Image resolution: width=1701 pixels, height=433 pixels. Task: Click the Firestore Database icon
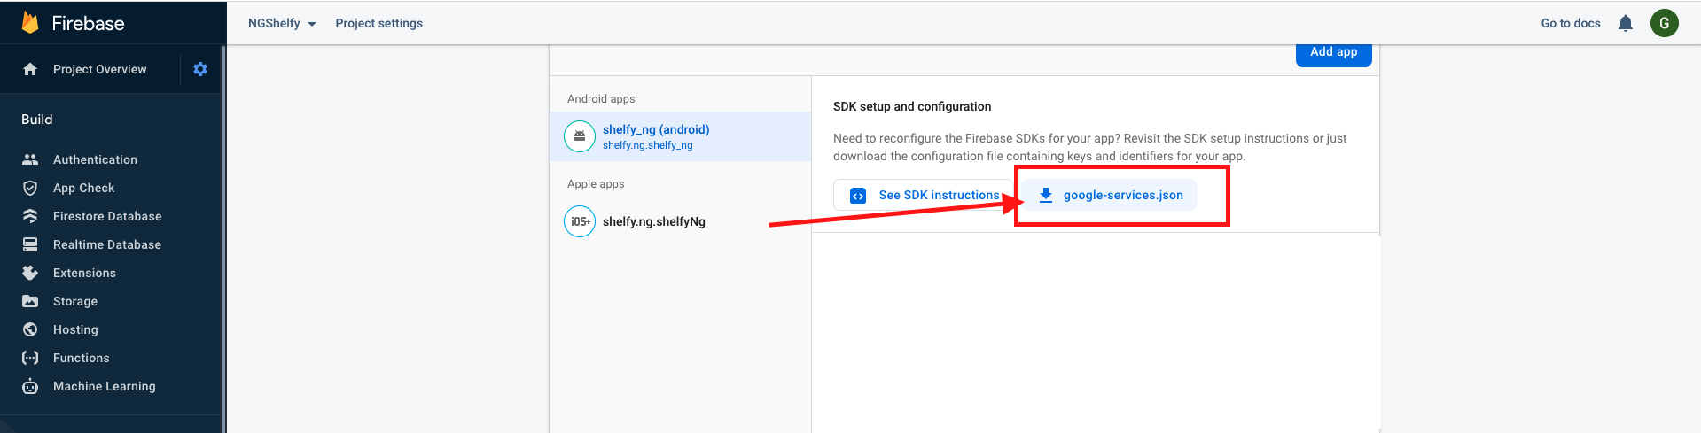[30, 216]
